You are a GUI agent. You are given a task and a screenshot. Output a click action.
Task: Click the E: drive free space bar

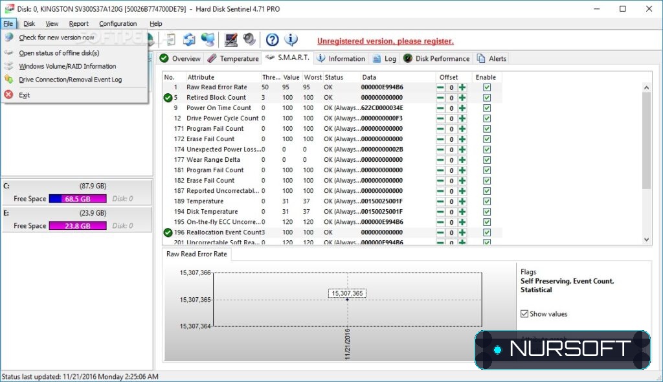tap(78, 226)
